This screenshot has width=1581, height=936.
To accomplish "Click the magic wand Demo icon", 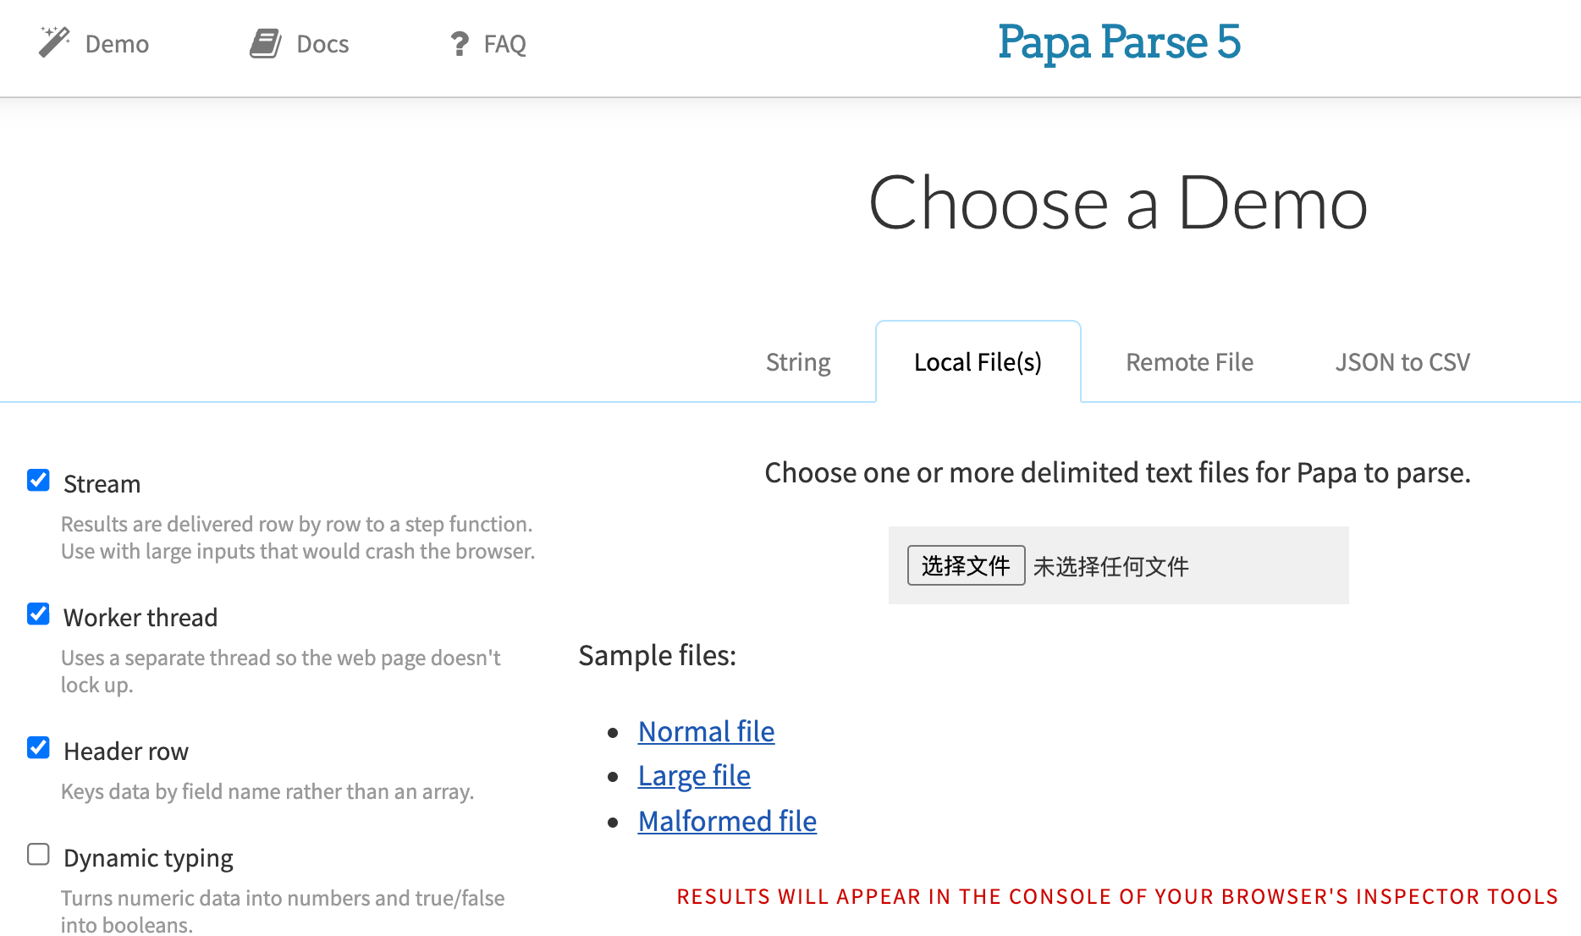I will click(54, 42).
